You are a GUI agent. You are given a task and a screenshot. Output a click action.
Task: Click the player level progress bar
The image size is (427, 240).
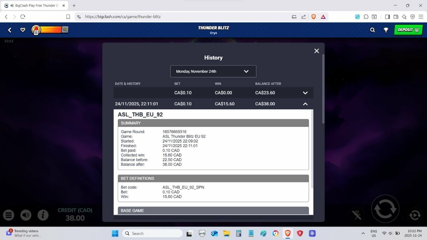coord(50,30)
